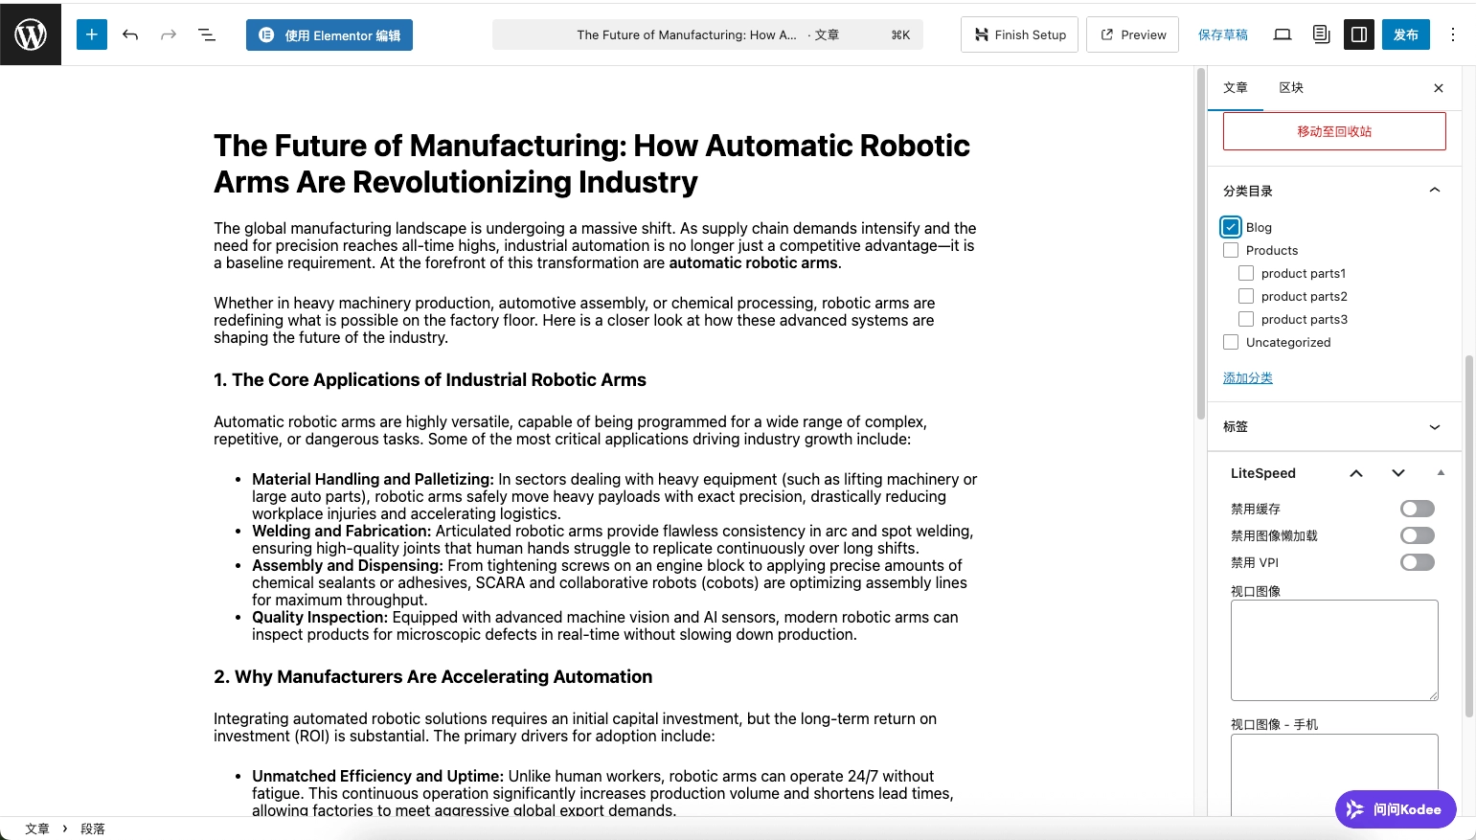
Task: Move the LiteSpeed panel up
Action: coord(1356,473)
